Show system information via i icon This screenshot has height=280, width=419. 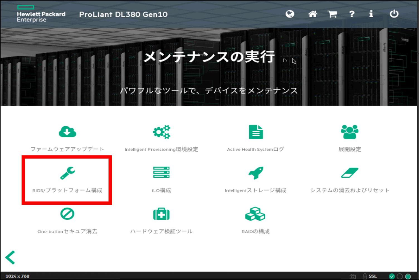click(x=371, y=14)
